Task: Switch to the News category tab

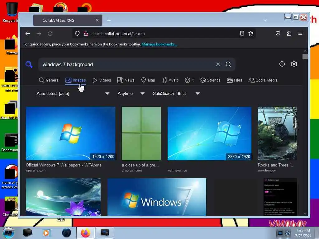Action: click(126, 80)
